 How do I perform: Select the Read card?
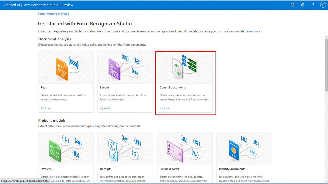[x=66, y=81]
